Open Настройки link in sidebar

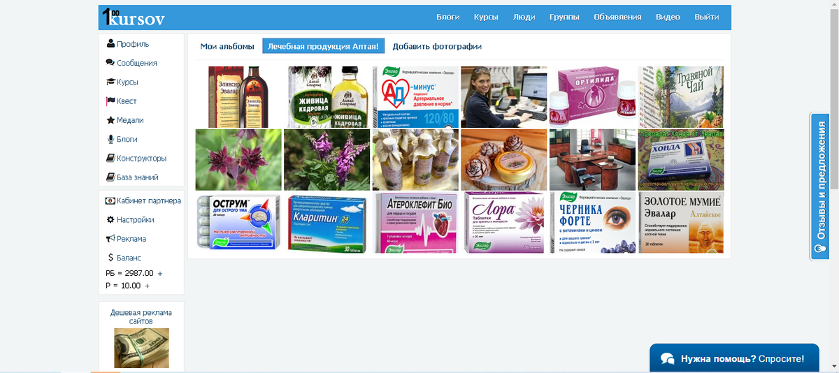point(136,220)
